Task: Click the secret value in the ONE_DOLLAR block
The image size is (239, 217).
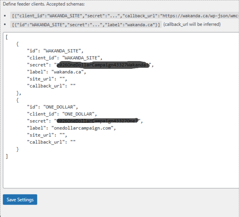Action: (x=98, y=121)
